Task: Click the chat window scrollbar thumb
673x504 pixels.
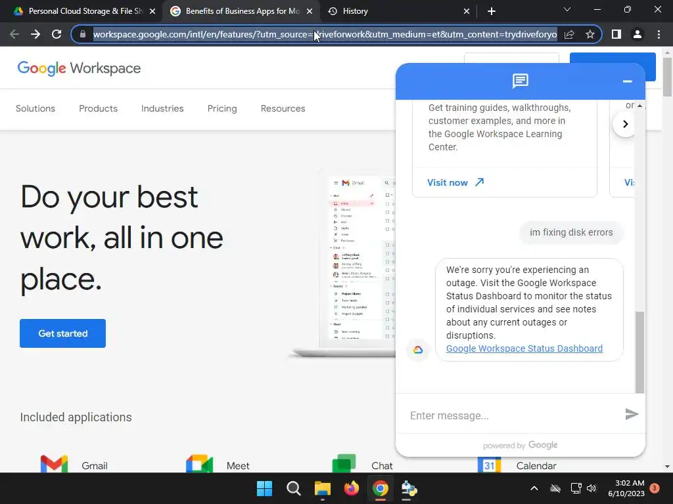Action: (x=639, y=352)
